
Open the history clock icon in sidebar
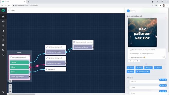3,40
